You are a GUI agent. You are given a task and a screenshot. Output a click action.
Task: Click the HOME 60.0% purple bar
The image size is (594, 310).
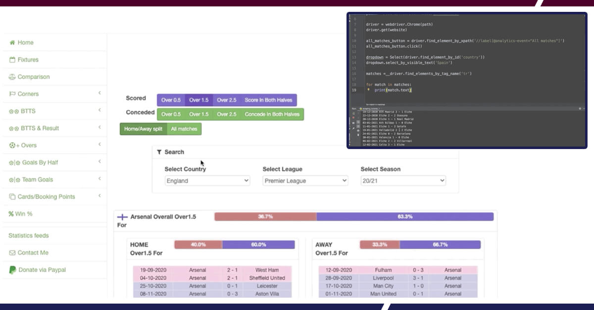click(x=258, y=244)
